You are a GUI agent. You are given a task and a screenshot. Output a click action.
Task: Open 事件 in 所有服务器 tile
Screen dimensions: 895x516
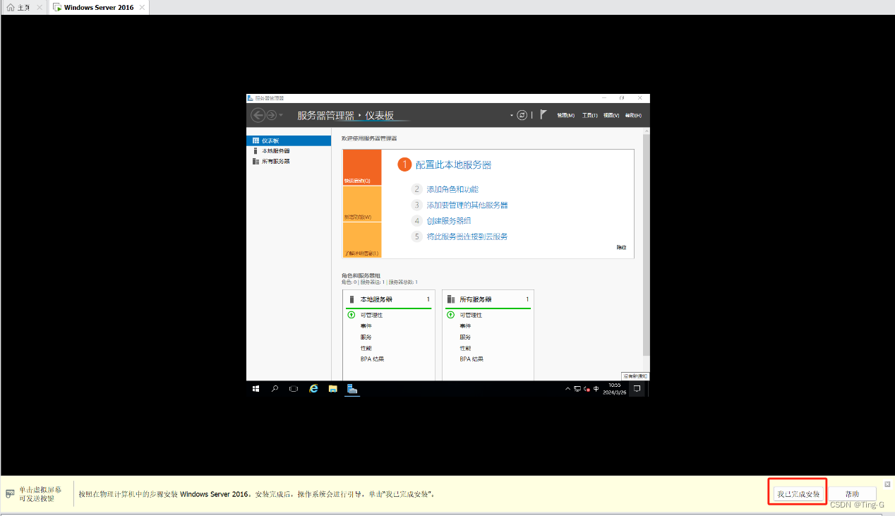point(465,326)
